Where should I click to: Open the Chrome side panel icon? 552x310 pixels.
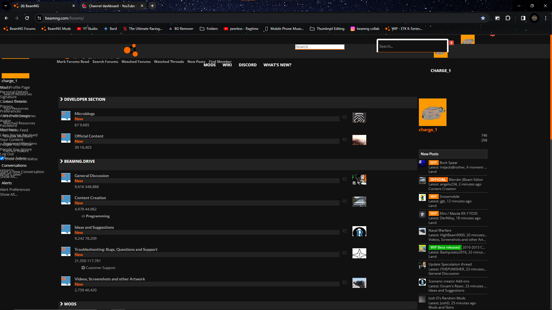click(523, 18)
